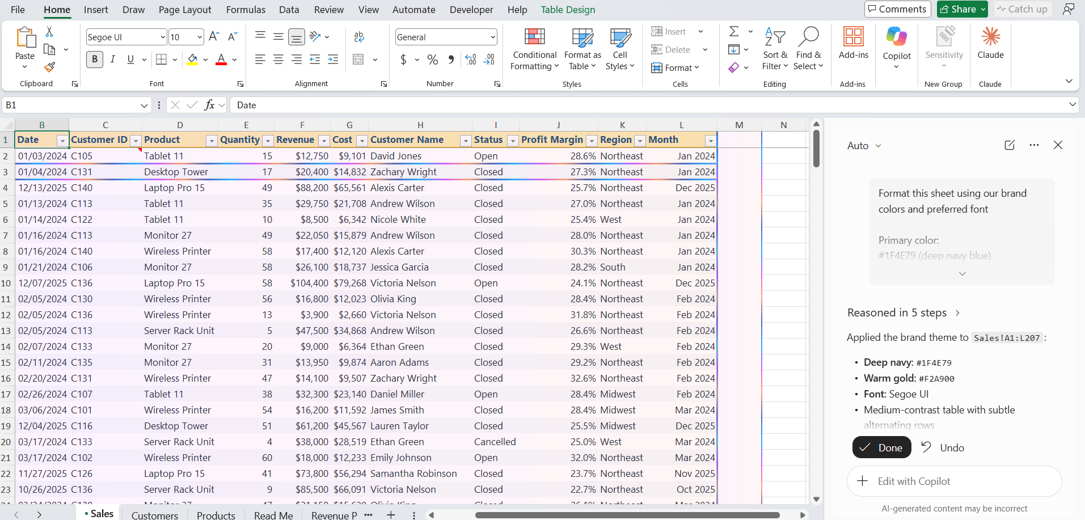Click the Copy icon in Clipboard

[x=49, y=50]
